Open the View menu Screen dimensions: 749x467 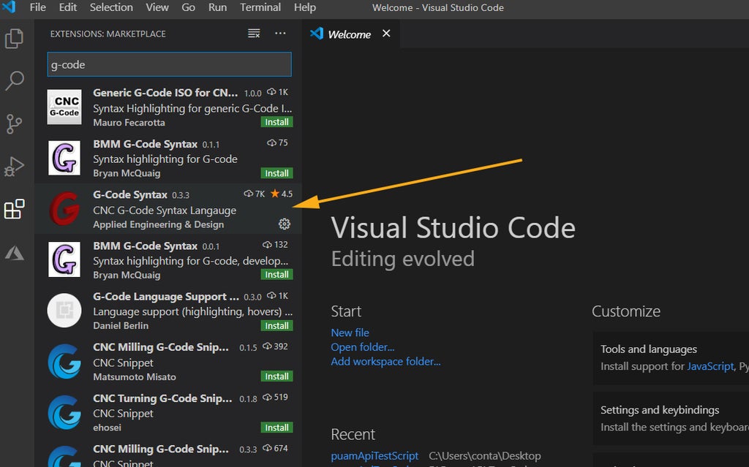click(x=157, y=7)
